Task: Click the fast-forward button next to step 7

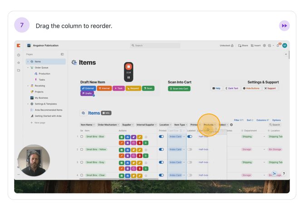Action: click(284, 26)
